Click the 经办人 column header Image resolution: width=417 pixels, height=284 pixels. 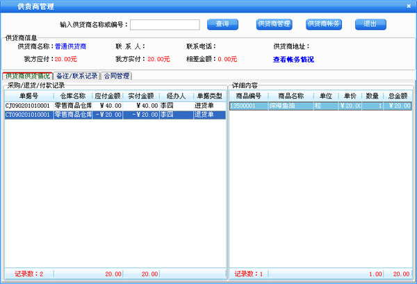[175, 96]
